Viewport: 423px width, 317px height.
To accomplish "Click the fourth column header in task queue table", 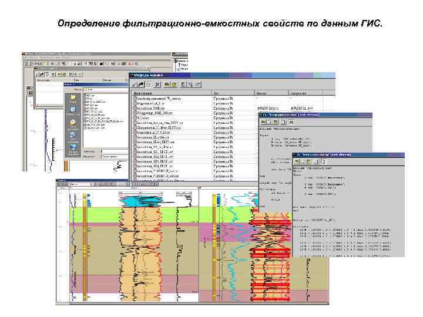I will point(305,93).
